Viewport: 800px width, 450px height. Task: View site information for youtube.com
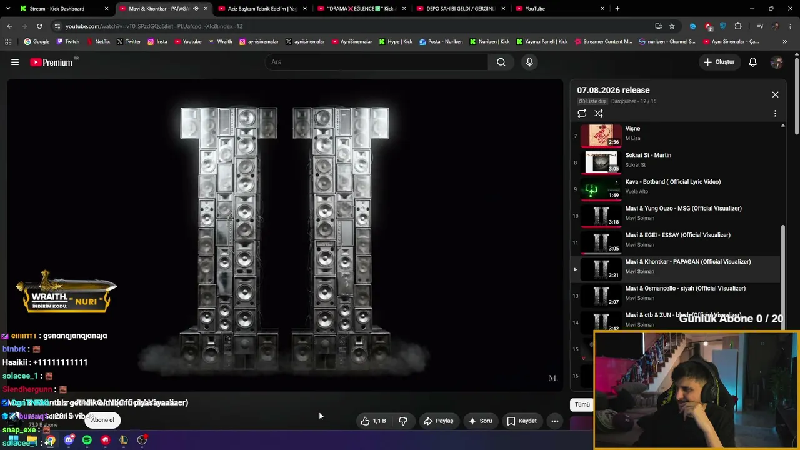pos(57,26)
